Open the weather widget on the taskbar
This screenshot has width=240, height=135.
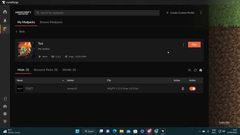click(x=12, y=131)
